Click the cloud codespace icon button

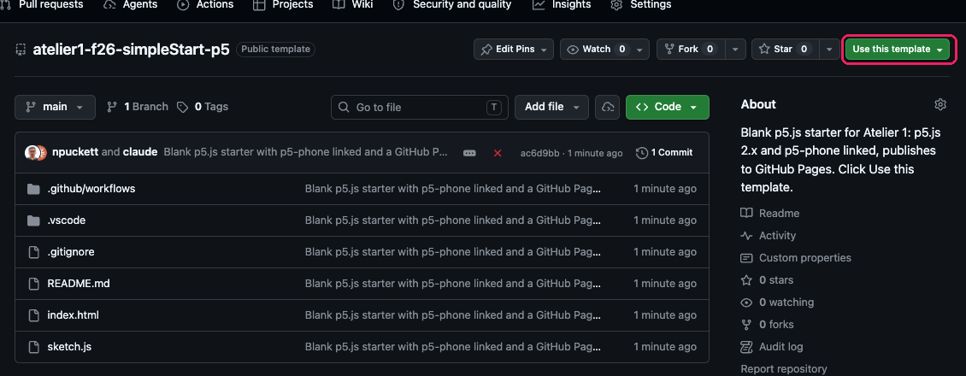point(608,107)
